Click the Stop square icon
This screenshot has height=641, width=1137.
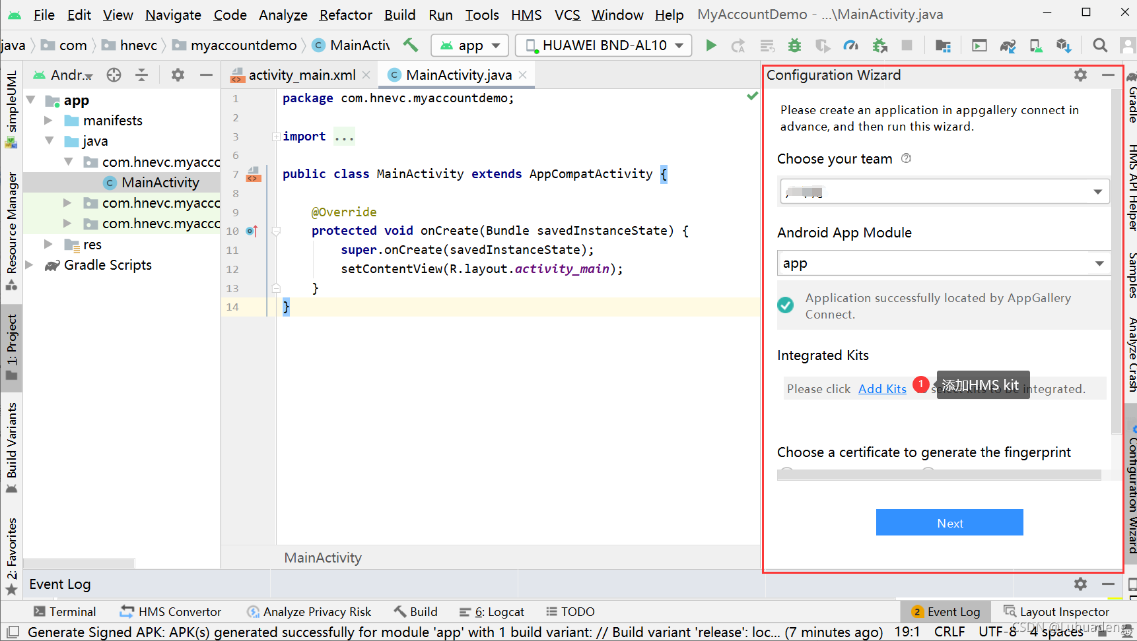pyautogui.click(x=907, y=45)
